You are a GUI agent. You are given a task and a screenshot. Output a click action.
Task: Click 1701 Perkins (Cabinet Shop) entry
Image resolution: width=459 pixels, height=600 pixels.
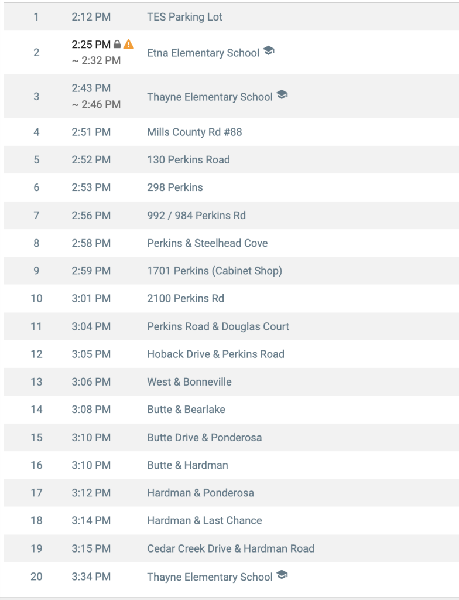[x=231, y=271]
